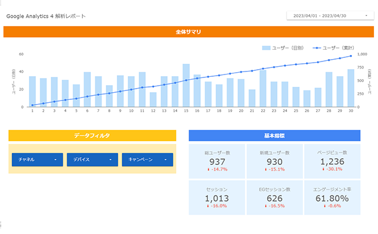Click the ユーザー（日別） legend label

click(288, 48)
